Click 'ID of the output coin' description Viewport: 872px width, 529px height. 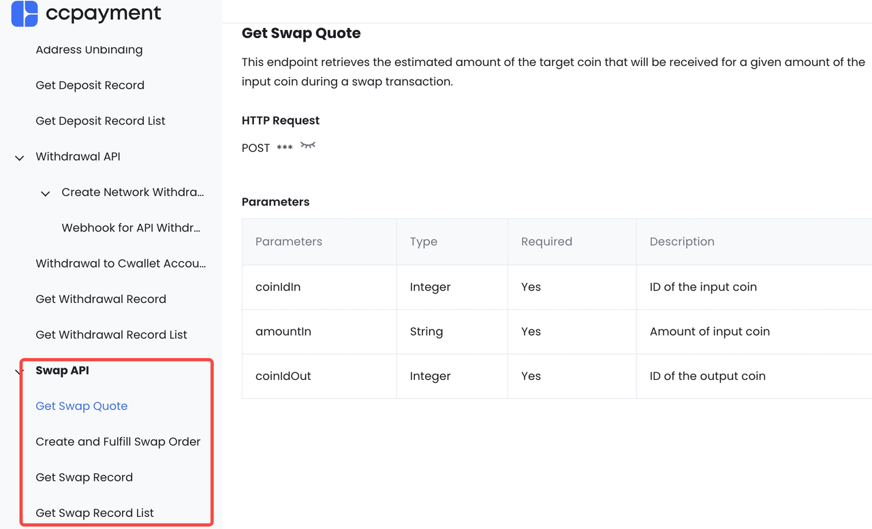[708, 376]
